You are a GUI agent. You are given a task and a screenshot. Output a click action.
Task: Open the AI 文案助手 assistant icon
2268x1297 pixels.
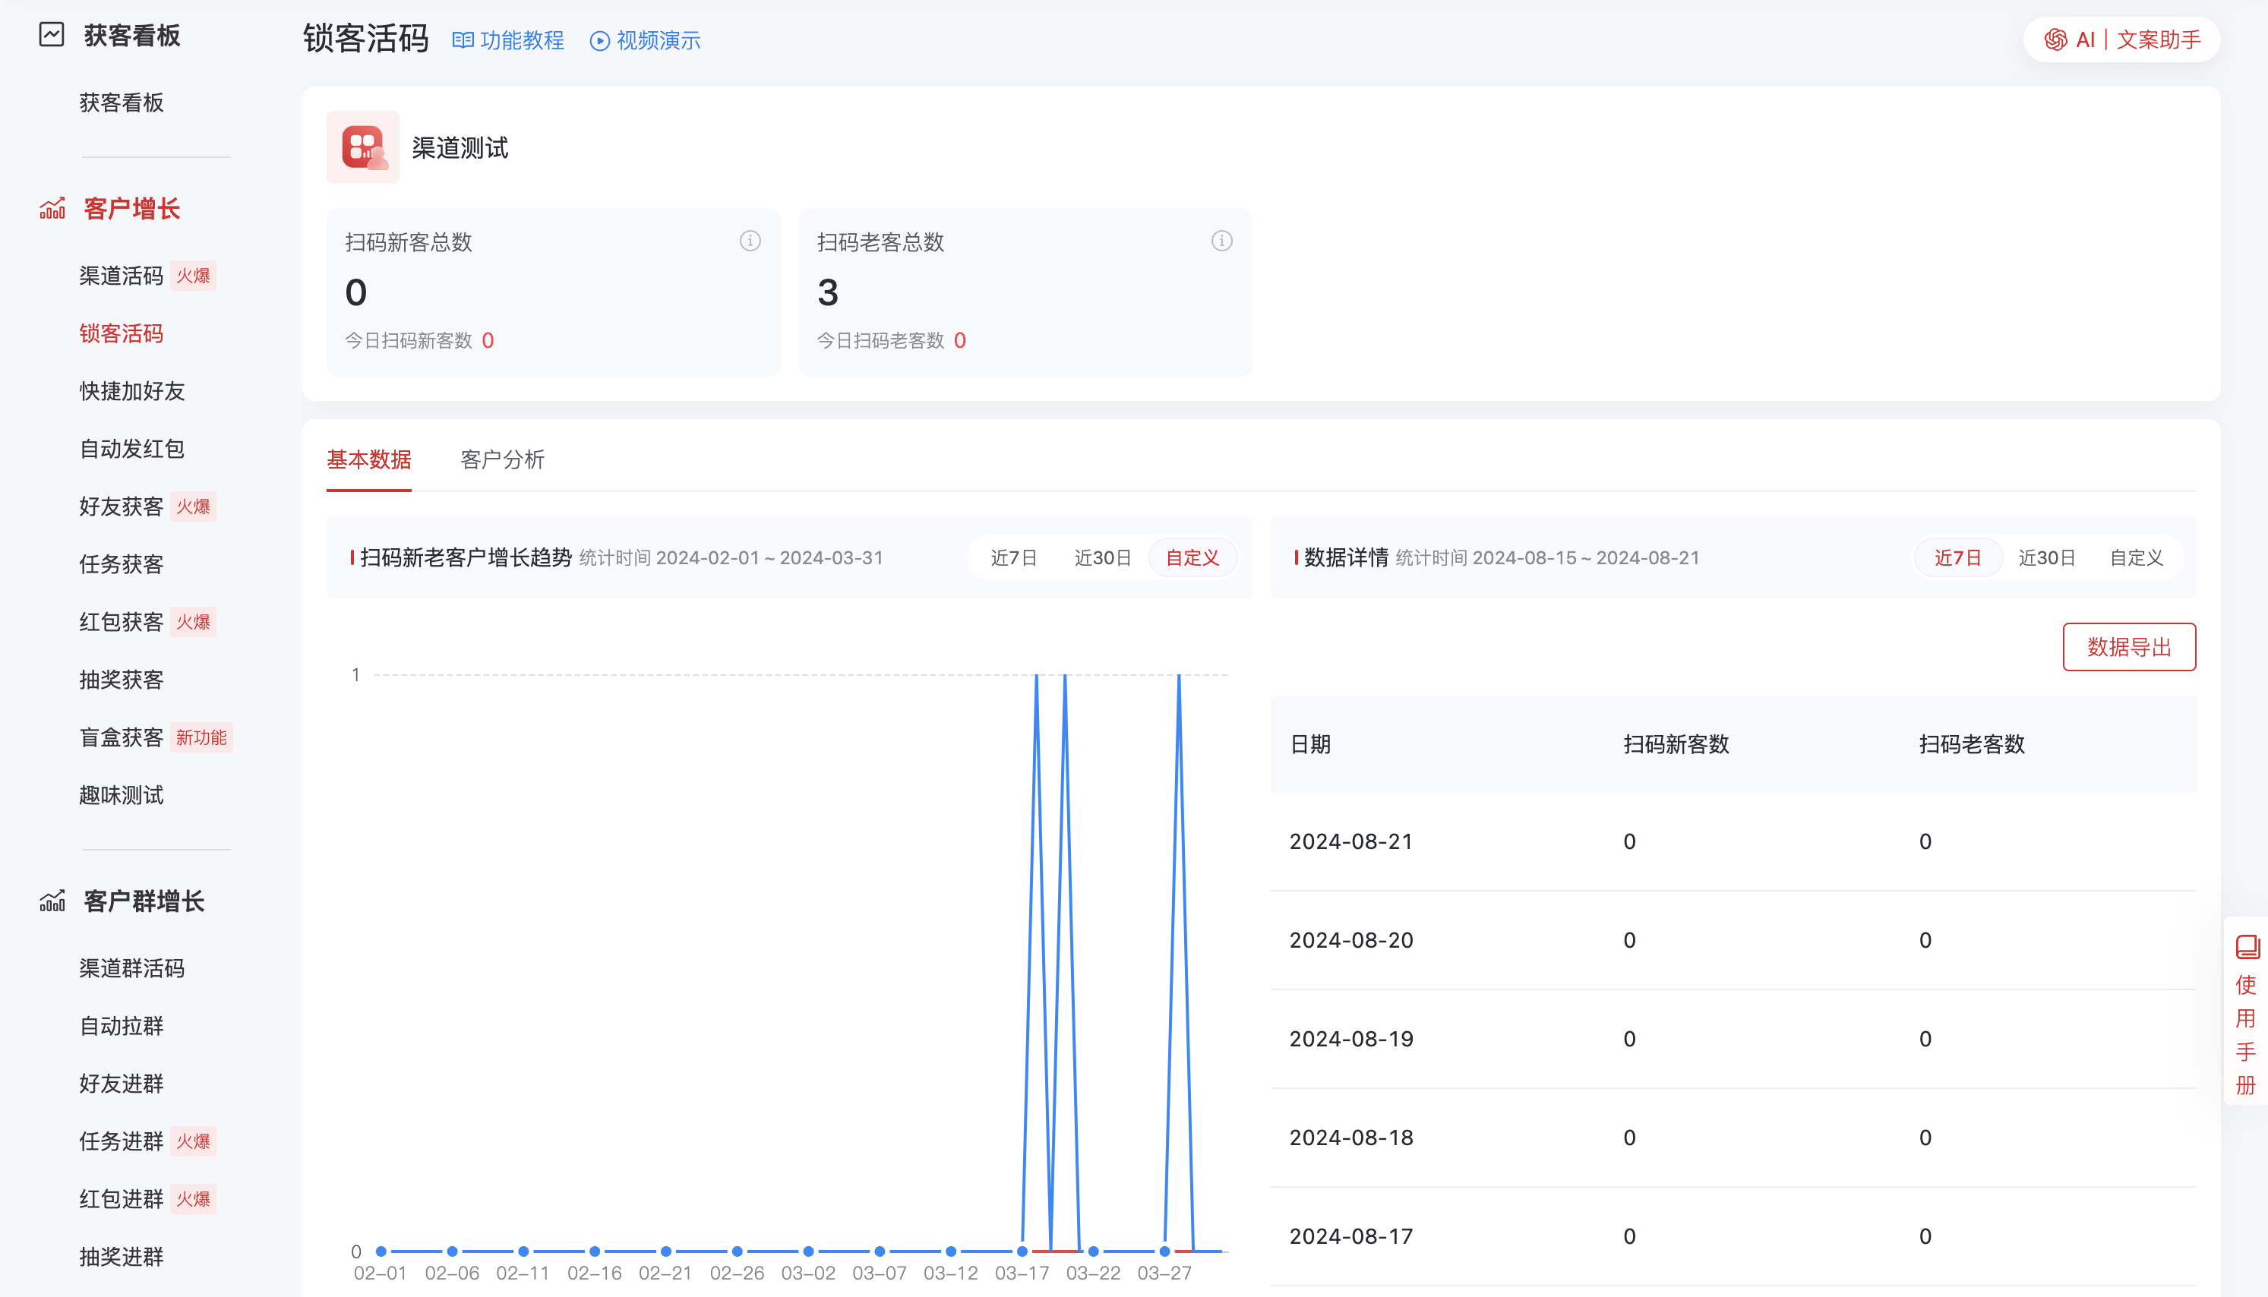[x=2055, y=39]
